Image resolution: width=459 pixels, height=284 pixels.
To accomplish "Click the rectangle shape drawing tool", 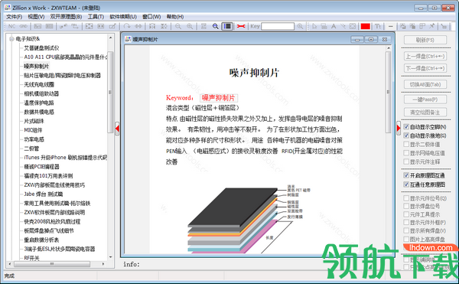I will (x=353, y=26).
